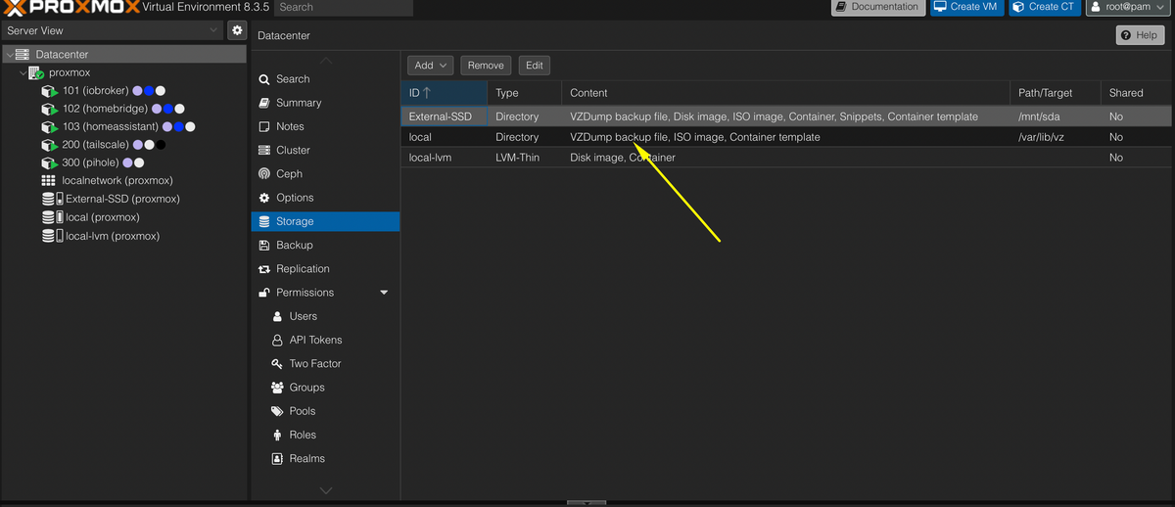This screenshot has height=507, width=1175.
Task: Open the Cluster menu item
Action: point(325,150)
